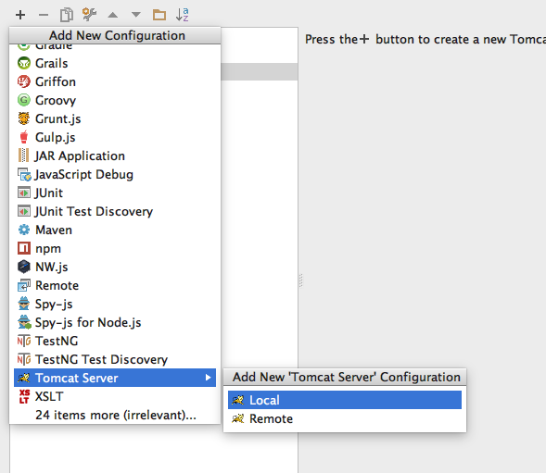Click the green Groovy G icon

point(24,100)
